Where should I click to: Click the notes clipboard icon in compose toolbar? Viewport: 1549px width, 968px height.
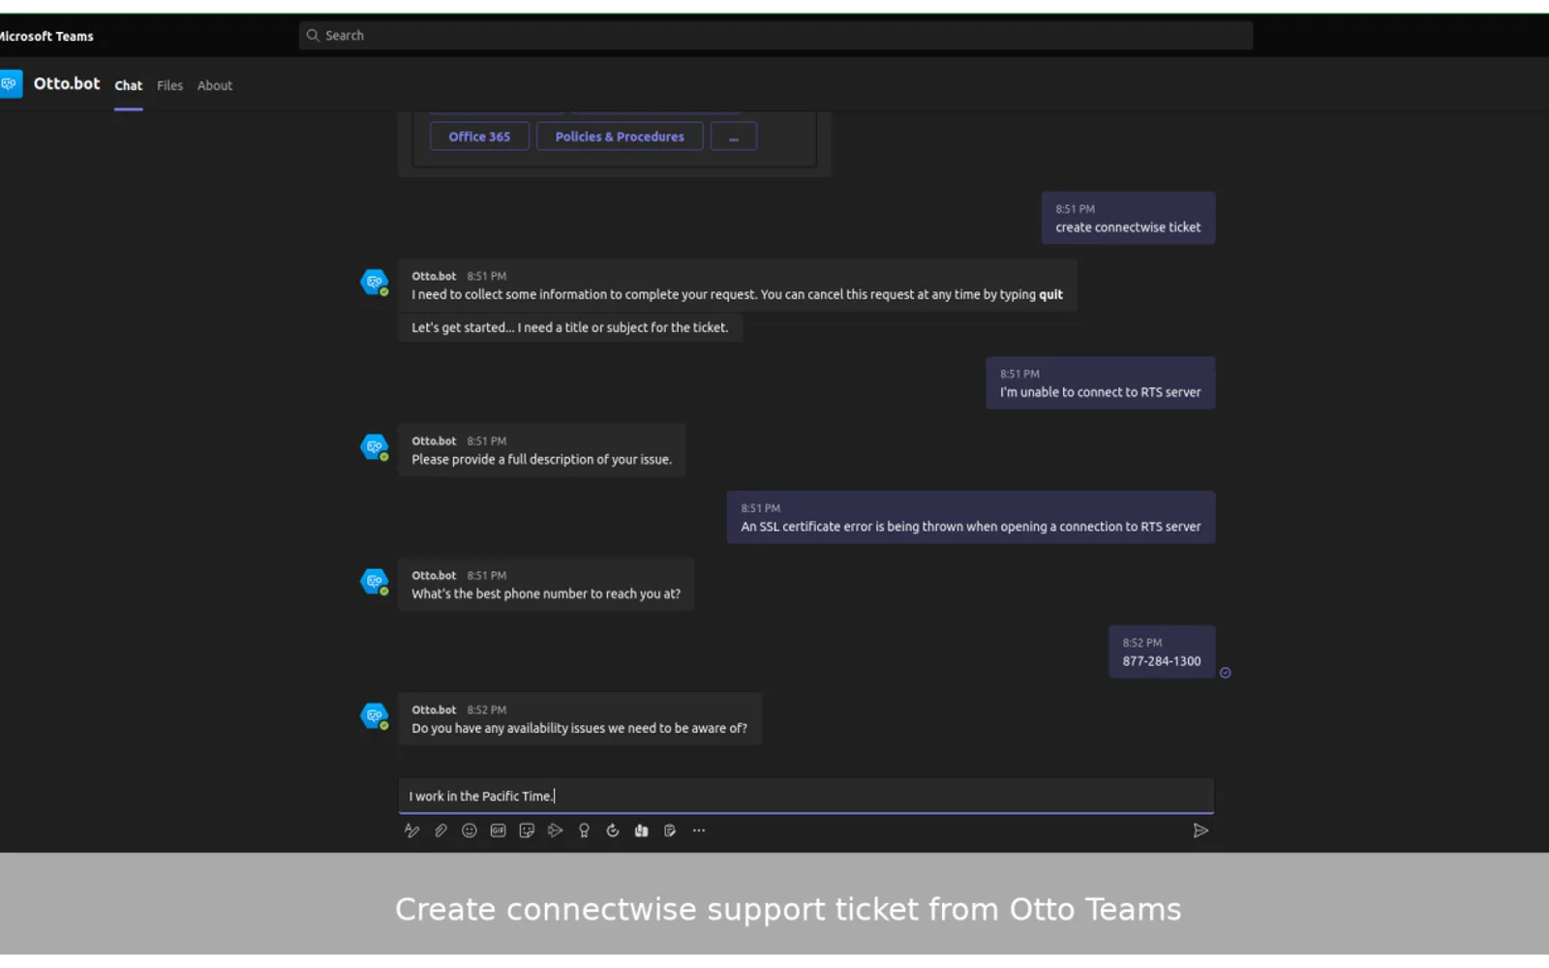pos(670,831)
